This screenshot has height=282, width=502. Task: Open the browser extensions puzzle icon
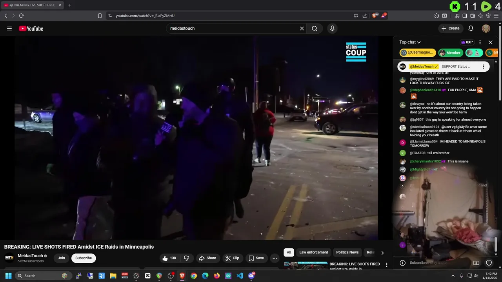(437, 16)
